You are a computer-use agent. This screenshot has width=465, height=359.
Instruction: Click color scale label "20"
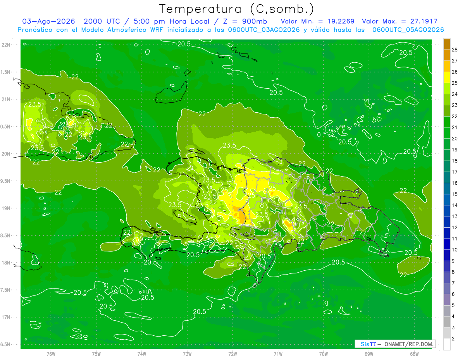455,139
